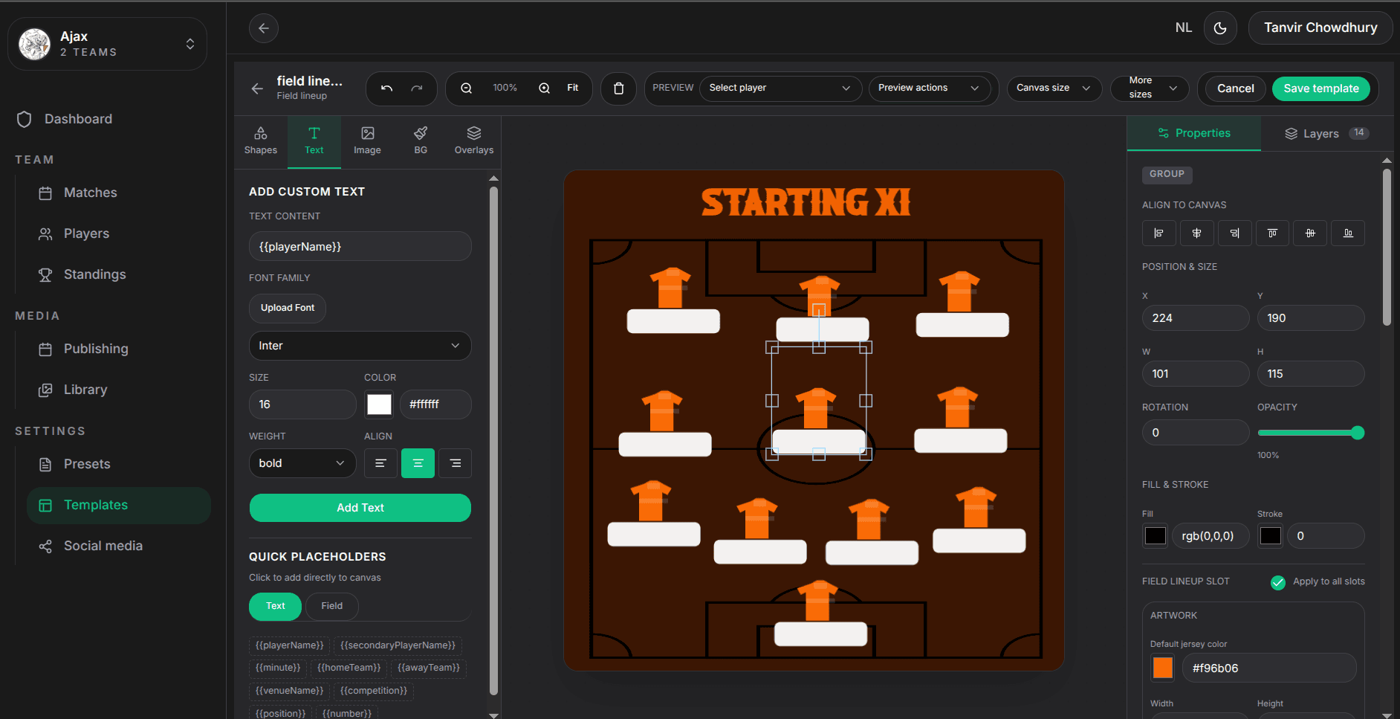This screenshot has height=719, width=1400.
Task: Align selection to canvas left
Action: click(1159, 233)
